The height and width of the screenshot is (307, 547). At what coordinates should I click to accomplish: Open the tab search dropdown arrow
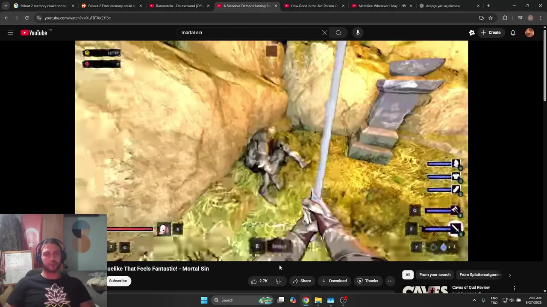pos(6,6)
